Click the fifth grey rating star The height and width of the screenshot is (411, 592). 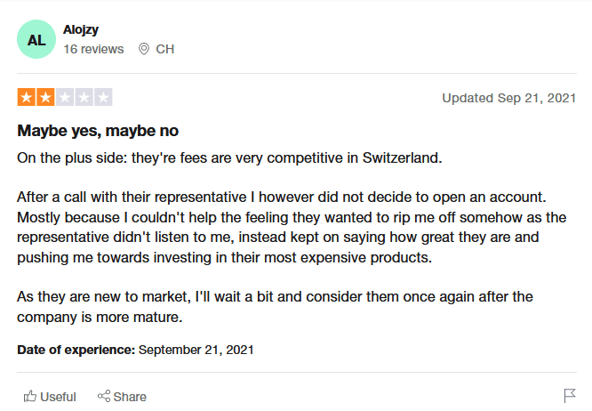(x=103, y=98)
